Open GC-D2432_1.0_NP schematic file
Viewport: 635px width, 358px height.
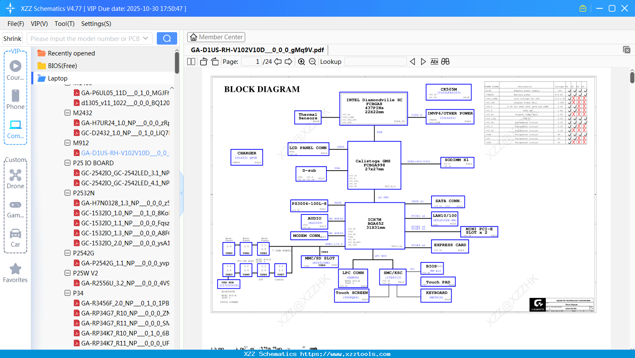(x=122, y=133)
